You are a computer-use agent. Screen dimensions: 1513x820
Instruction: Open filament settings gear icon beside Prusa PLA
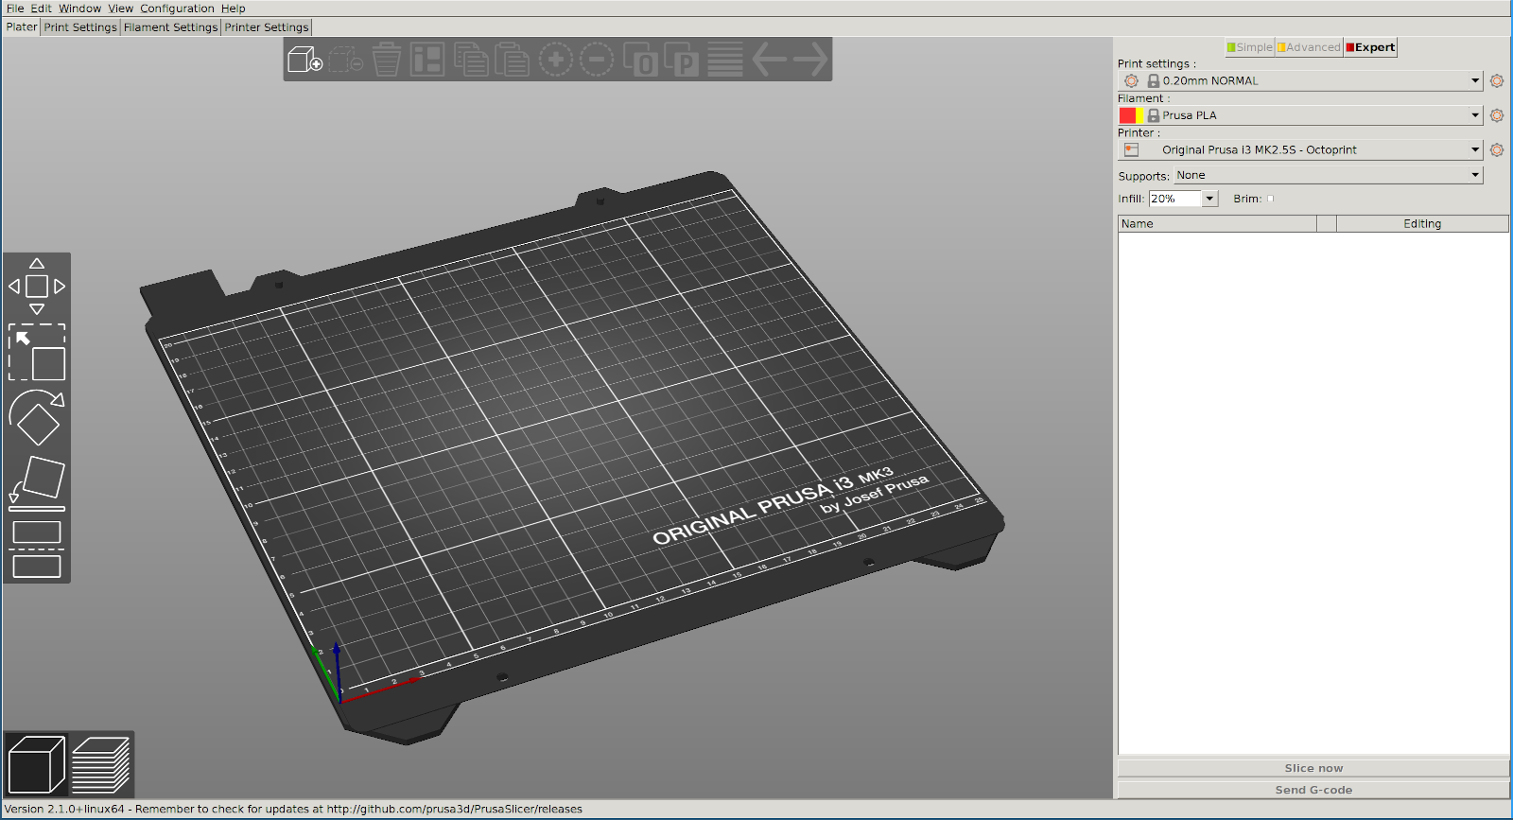coord(1497,115)
